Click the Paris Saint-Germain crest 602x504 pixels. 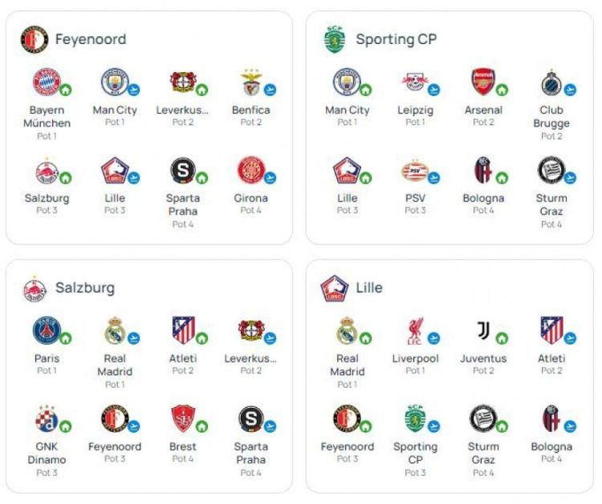coord(46,331)
